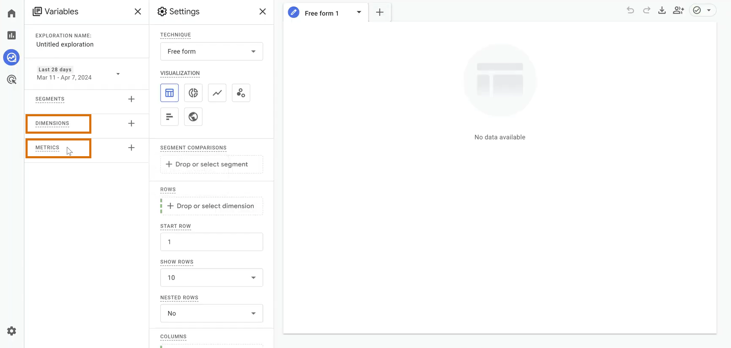Open Show Rows dropdown showing 10
Image resolution: width=731 pixels, height=348 pixels.
212,278
